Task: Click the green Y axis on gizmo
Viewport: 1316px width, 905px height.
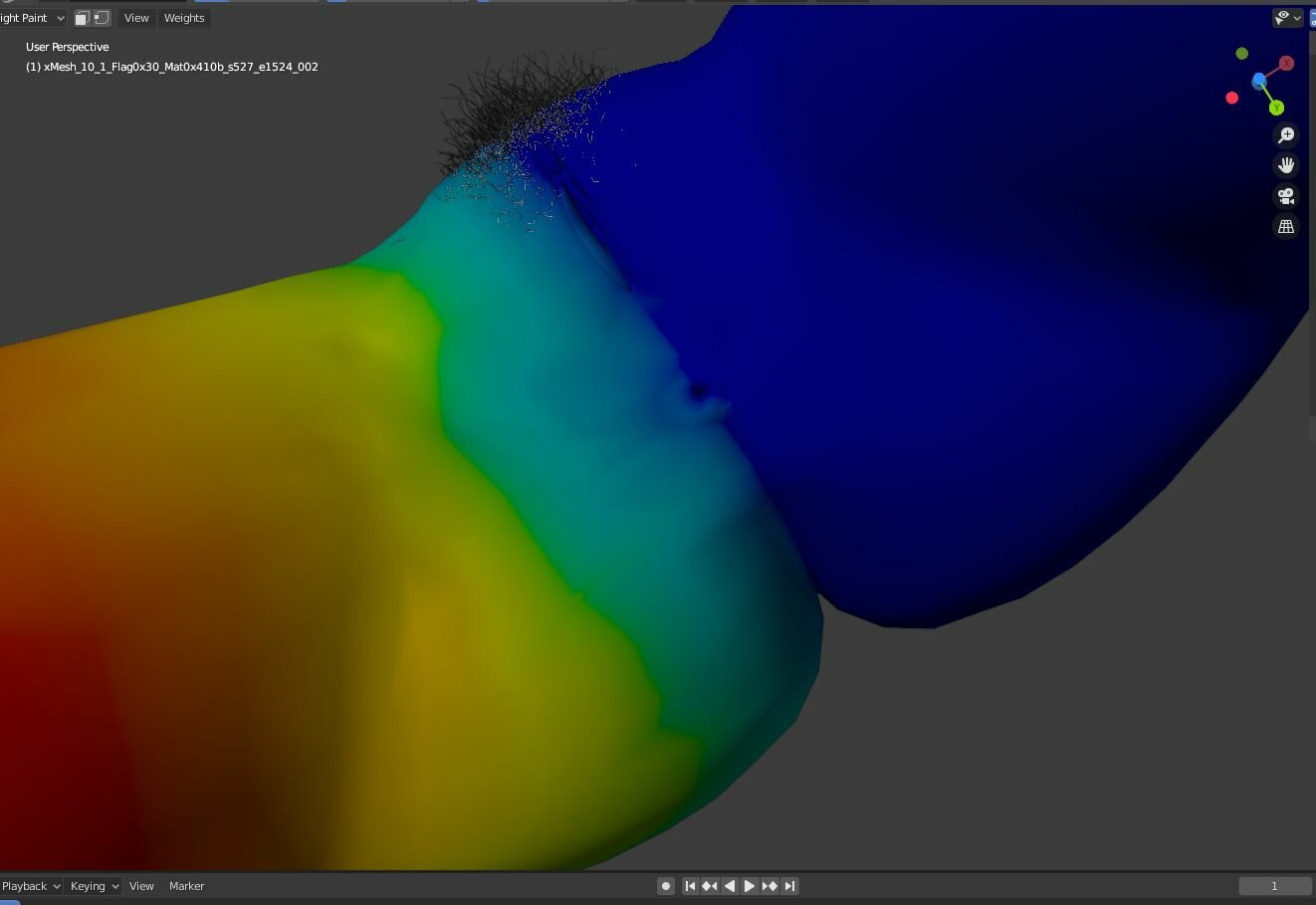Action: [1276, 108]
